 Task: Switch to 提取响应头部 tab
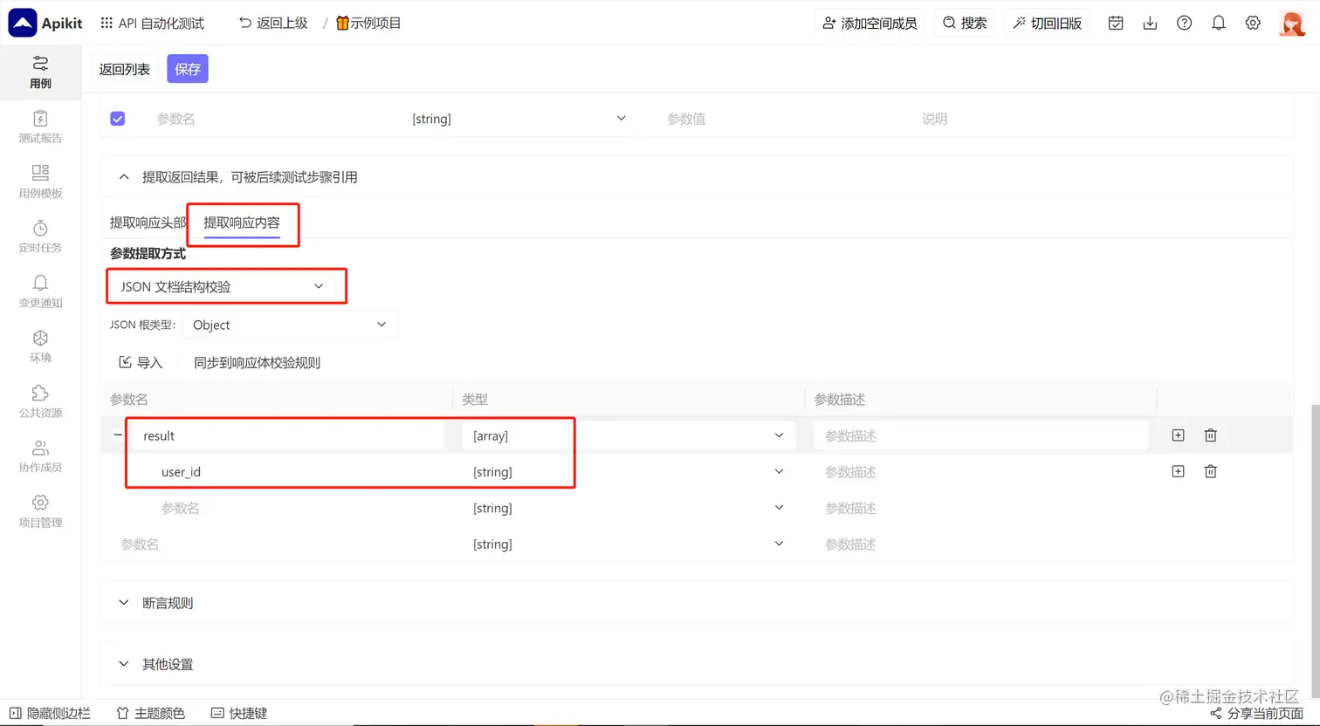(148, 223)
